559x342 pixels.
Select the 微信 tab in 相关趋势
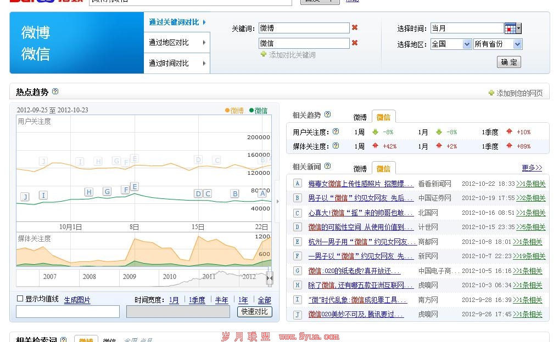384,117
